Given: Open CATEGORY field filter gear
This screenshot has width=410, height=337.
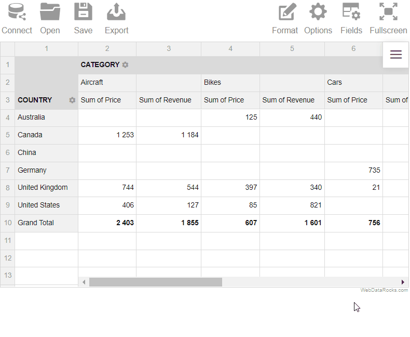Looking at the screenshot, I should (125, 65).
